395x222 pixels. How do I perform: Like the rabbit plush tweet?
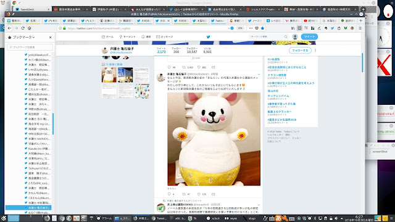(x=199, y=194)
